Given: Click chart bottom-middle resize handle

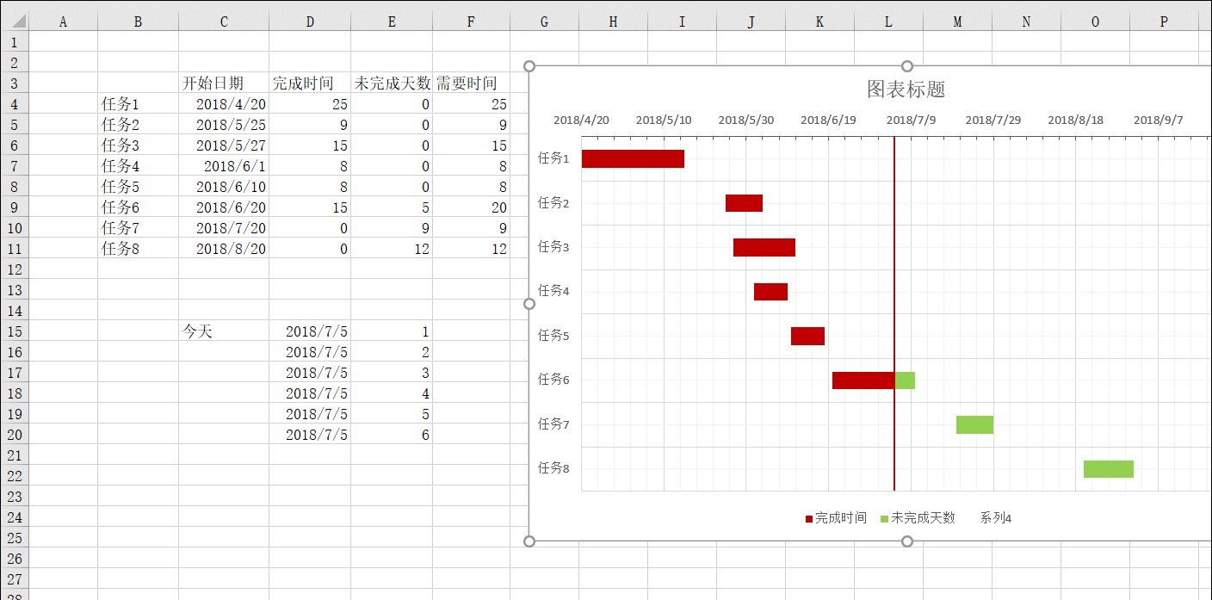Looking at the screenshot, I should [906, 541].
